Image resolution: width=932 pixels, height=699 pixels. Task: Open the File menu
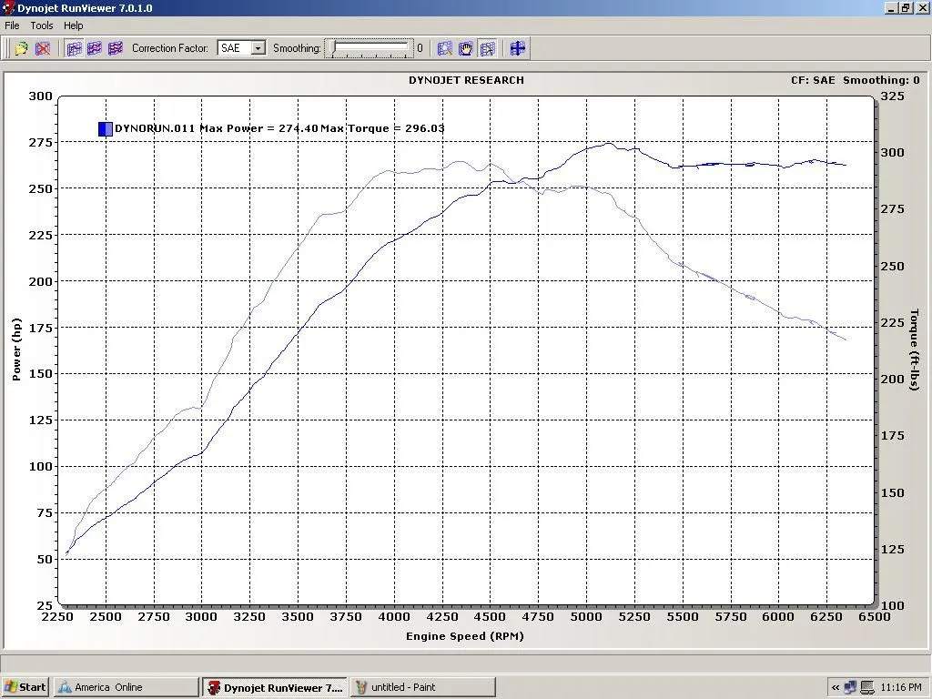(12, 25)
